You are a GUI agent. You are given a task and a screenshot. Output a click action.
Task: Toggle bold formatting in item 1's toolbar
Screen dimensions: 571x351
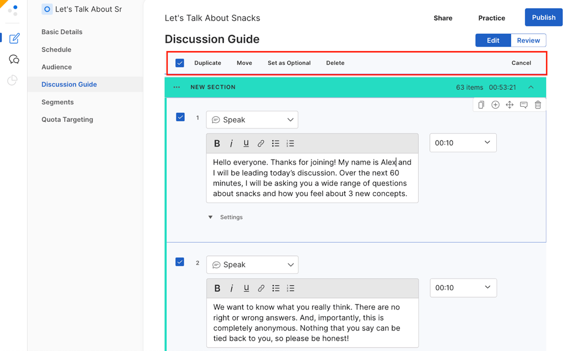[217, 143]
